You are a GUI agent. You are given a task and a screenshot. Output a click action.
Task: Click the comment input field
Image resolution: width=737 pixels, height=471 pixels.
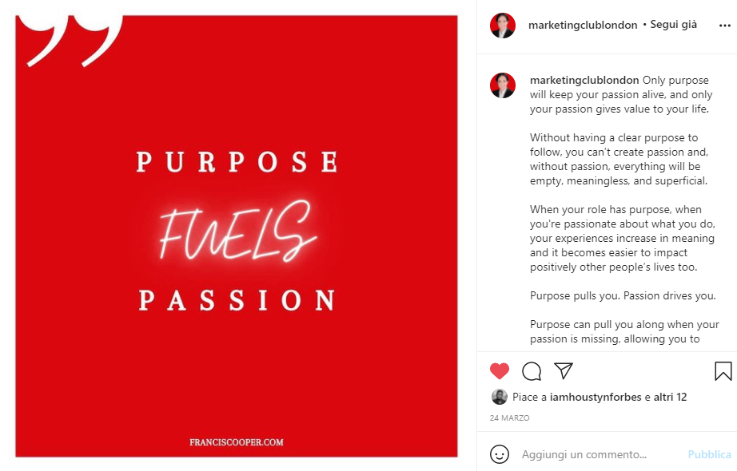pos(600,454)
